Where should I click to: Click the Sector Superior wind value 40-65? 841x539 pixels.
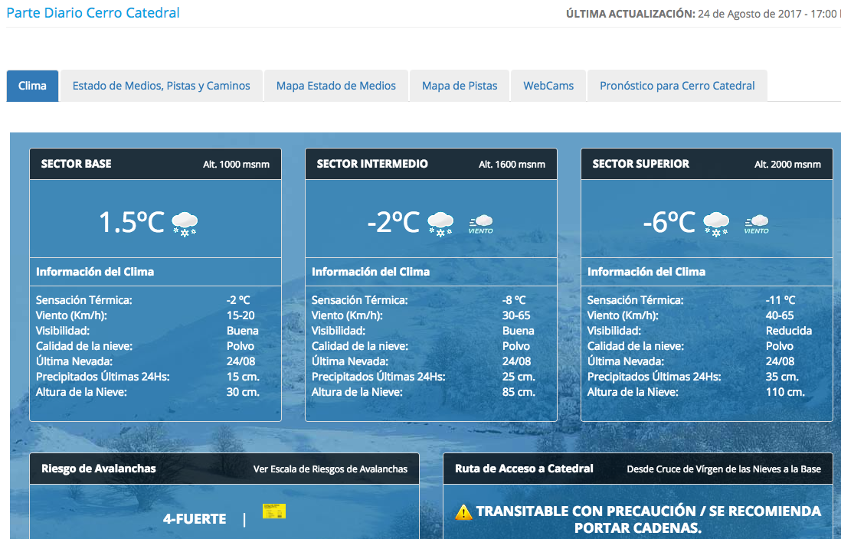780,315
